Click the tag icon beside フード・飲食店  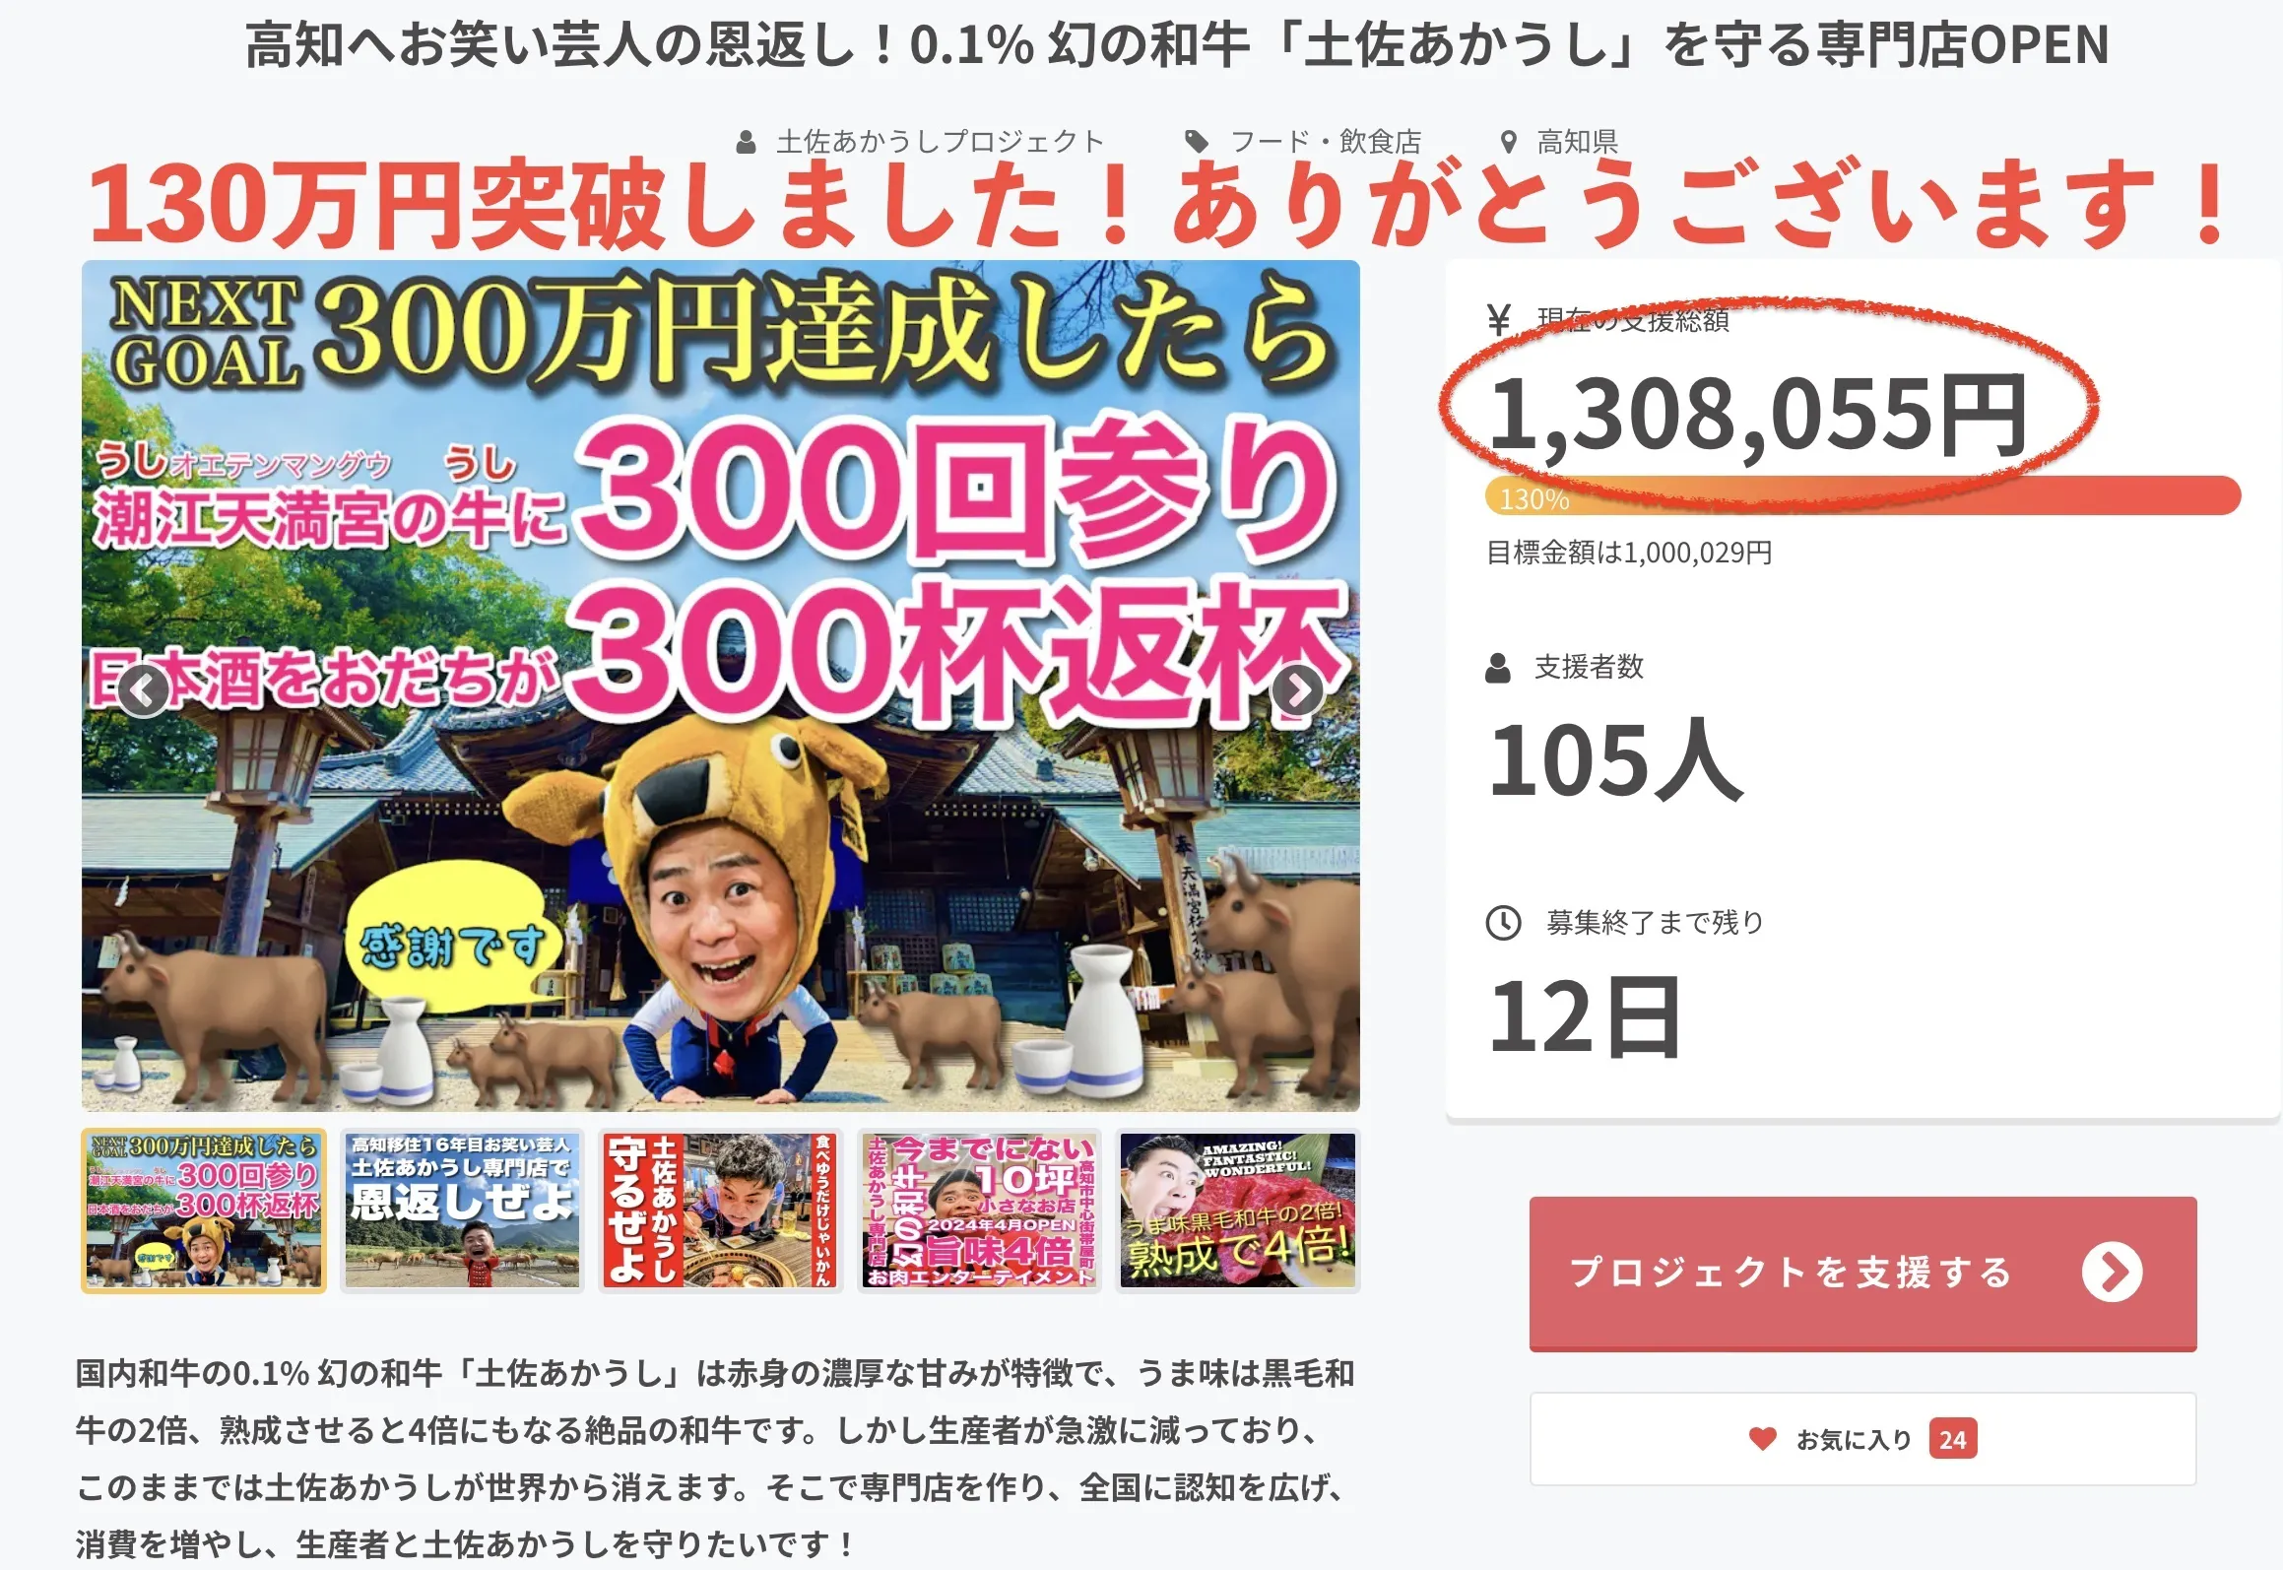(x=1197, y=142)
